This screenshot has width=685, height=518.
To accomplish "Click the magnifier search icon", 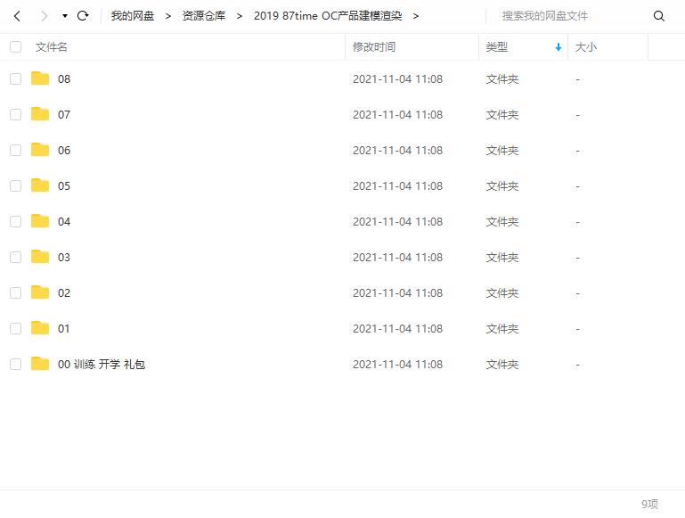I will [659, 16].
